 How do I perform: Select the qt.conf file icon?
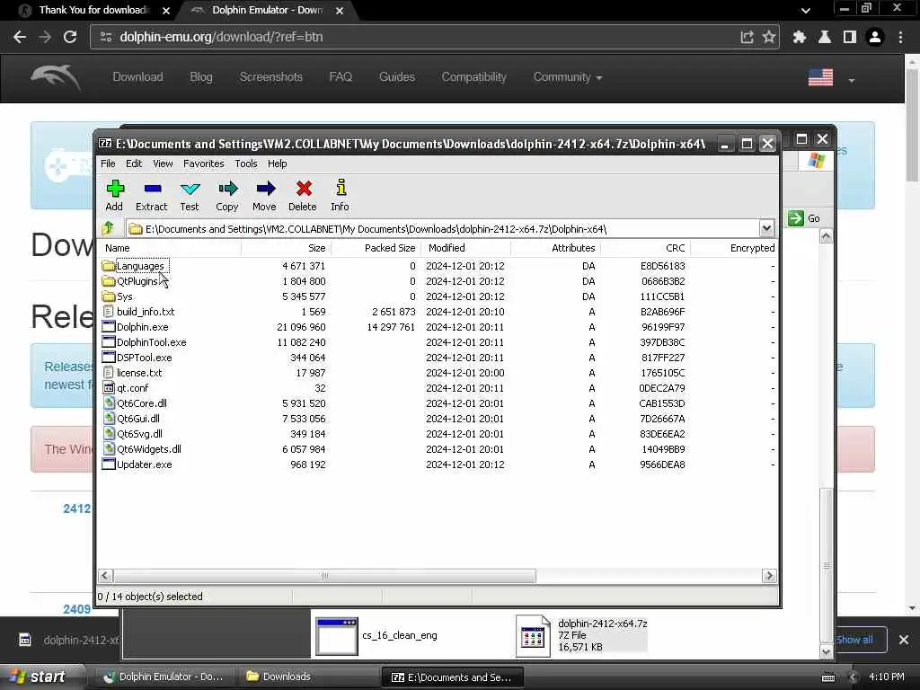coord(109,388)
